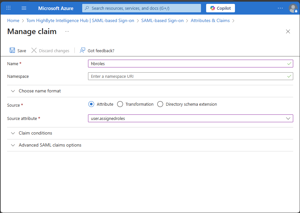300x213 pixels.
Task: Select the Attribute source radio button
Action: 91,104
